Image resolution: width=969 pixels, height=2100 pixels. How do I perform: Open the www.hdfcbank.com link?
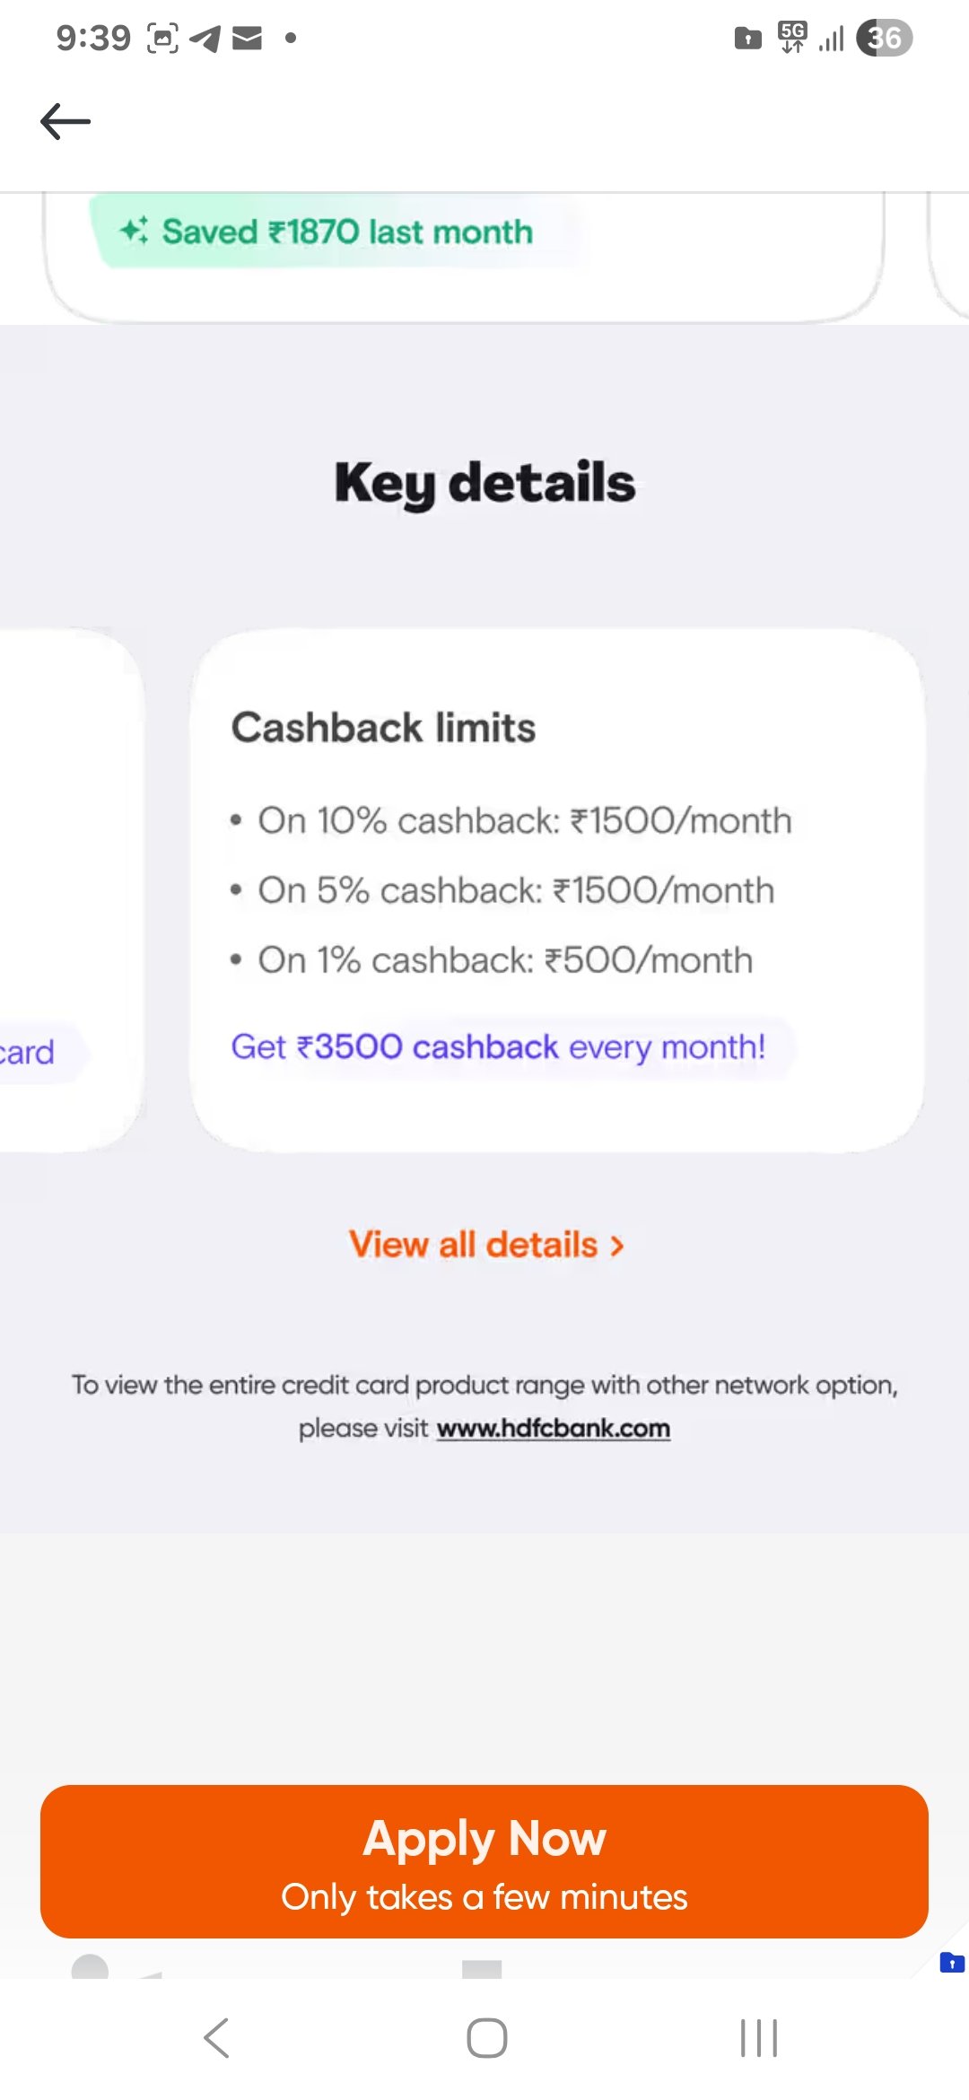click(554, 1428)
